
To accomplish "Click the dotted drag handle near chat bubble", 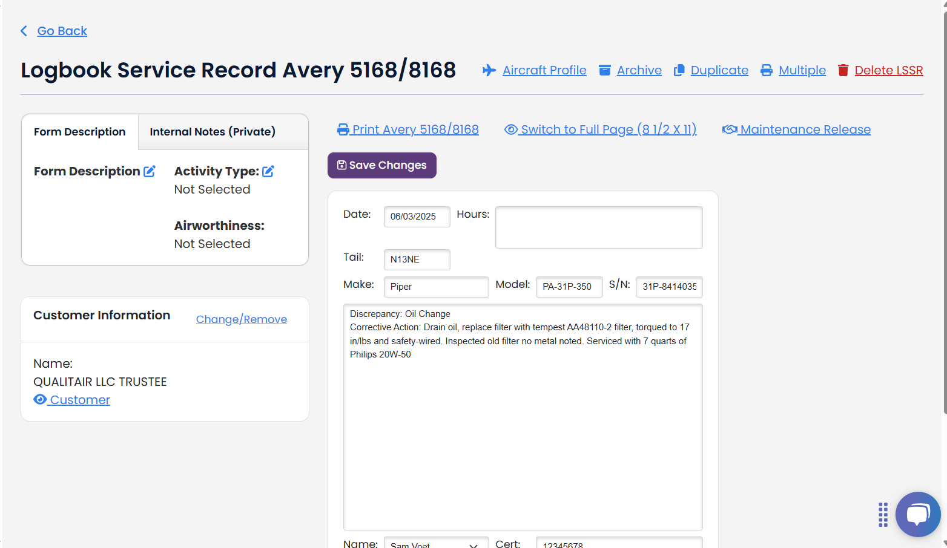I will (x=882, y=515).
